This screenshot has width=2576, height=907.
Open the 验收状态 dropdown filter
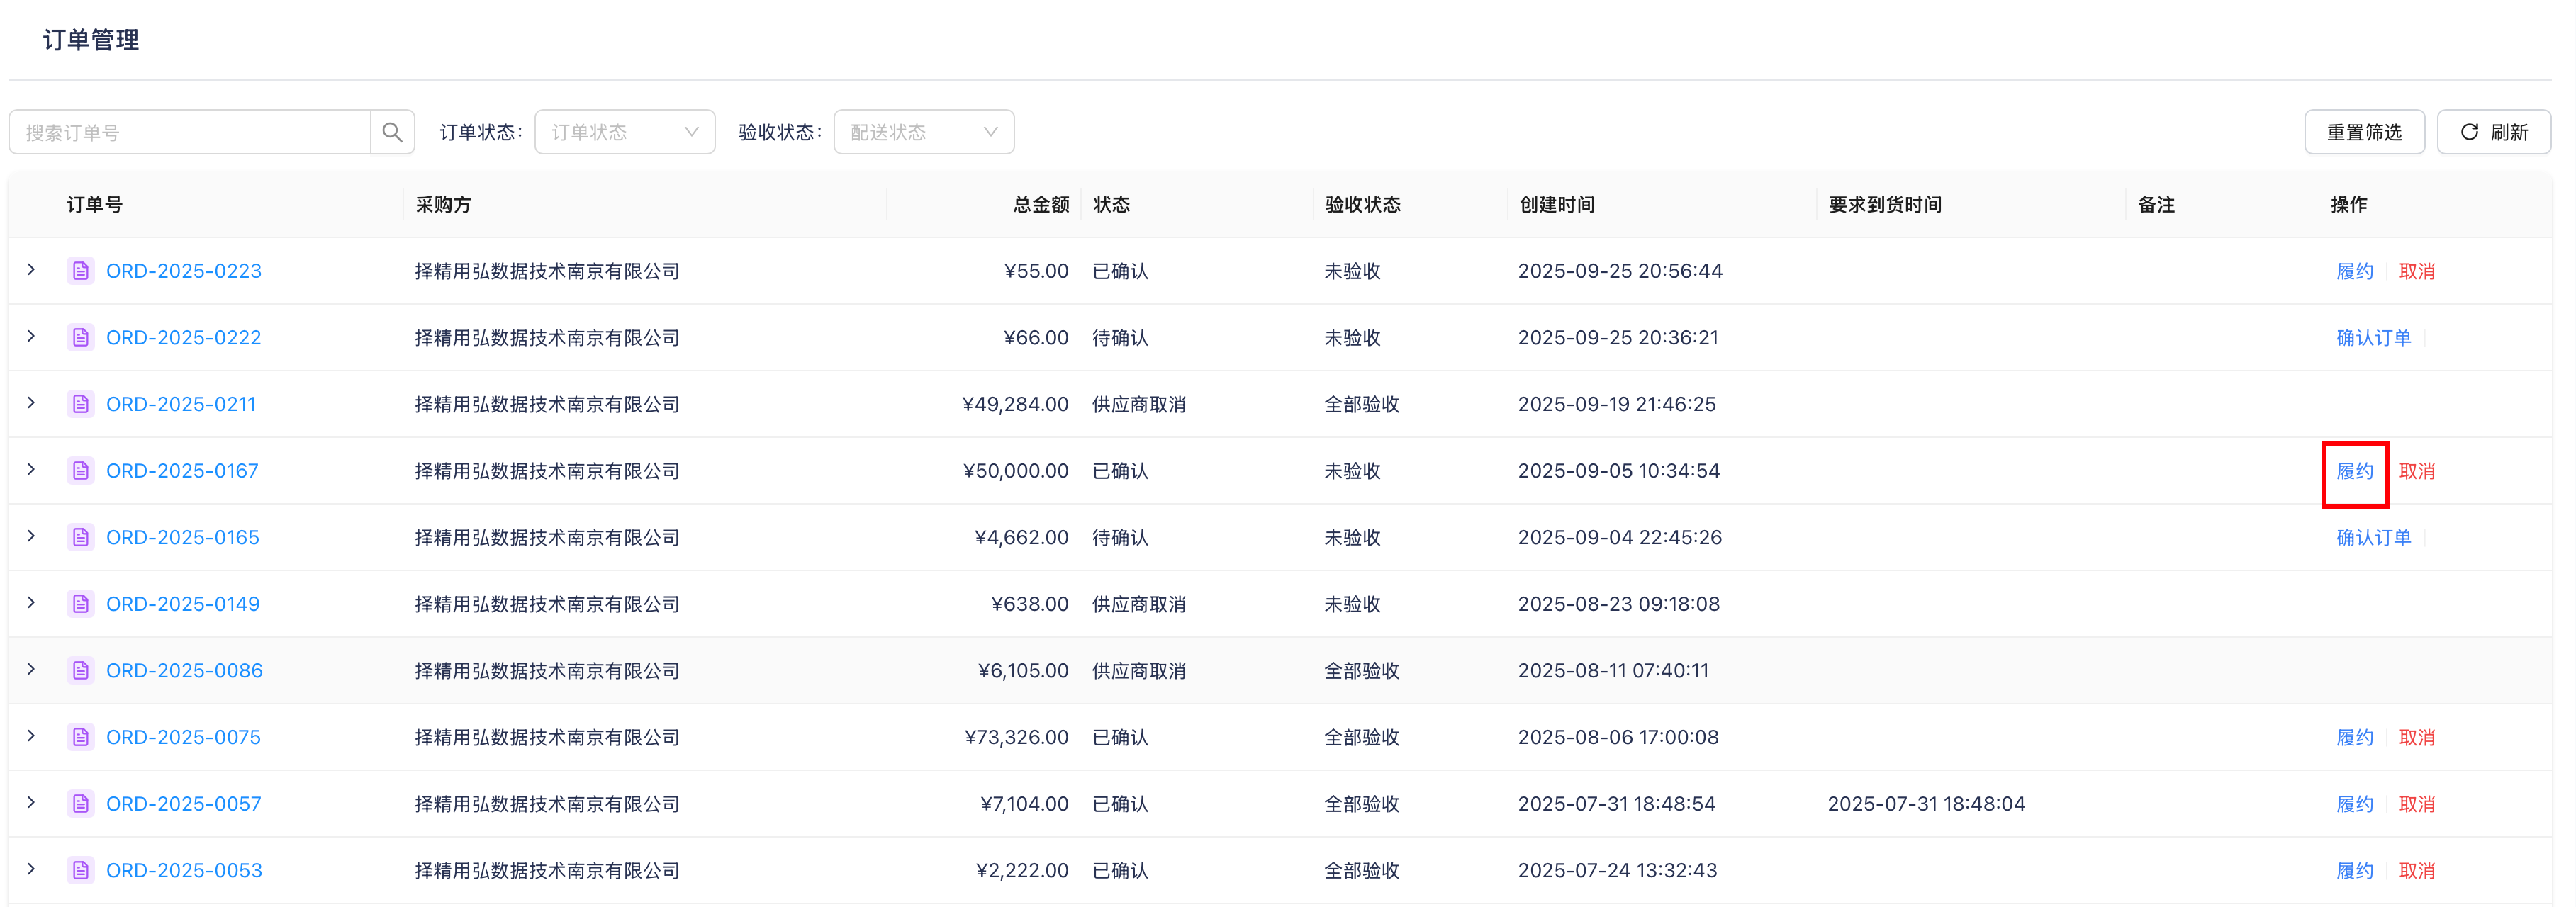point(923,132)
